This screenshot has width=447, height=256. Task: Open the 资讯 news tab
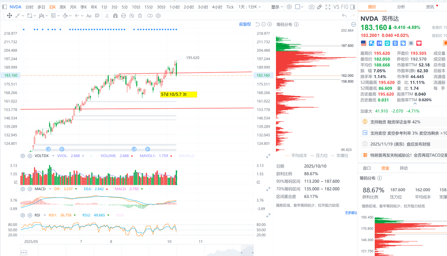pyautogui.click(x=430, y=7)
